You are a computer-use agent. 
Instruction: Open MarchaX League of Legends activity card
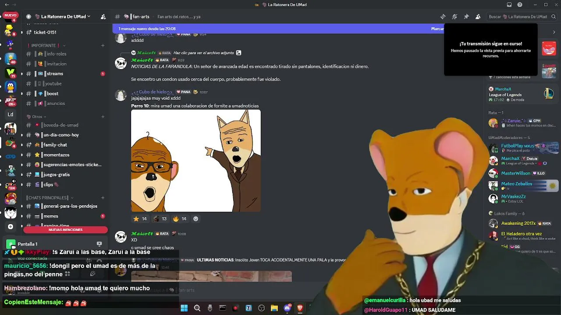(522, 94)
